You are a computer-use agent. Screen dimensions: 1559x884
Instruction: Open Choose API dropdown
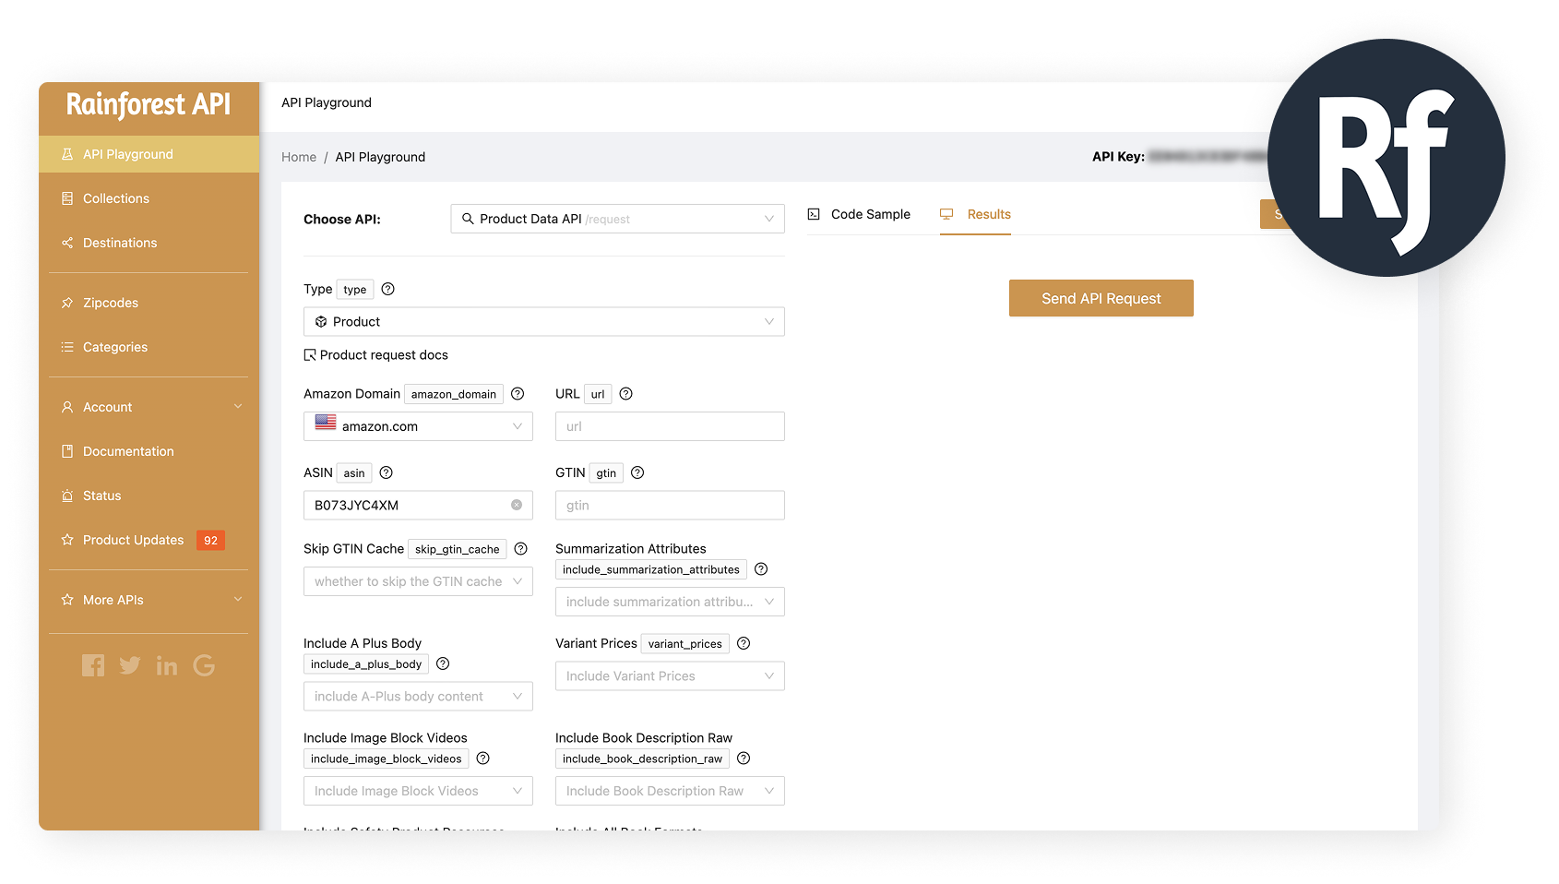617,219
